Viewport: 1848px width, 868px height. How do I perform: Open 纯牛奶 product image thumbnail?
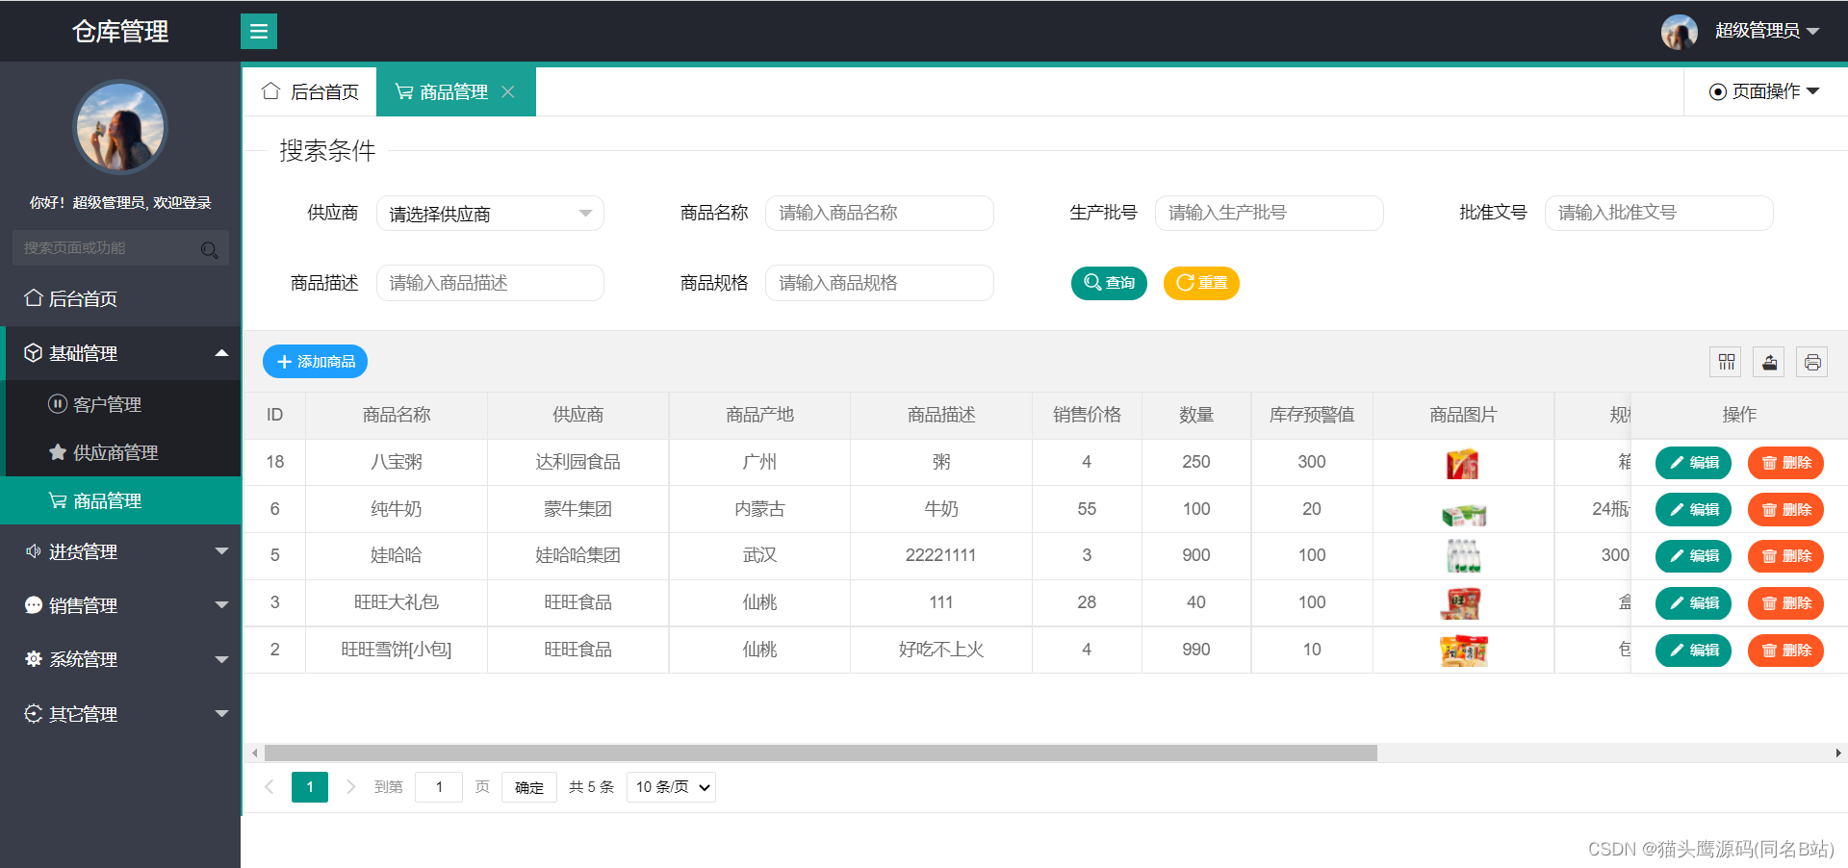click(x=1463, y=515)
